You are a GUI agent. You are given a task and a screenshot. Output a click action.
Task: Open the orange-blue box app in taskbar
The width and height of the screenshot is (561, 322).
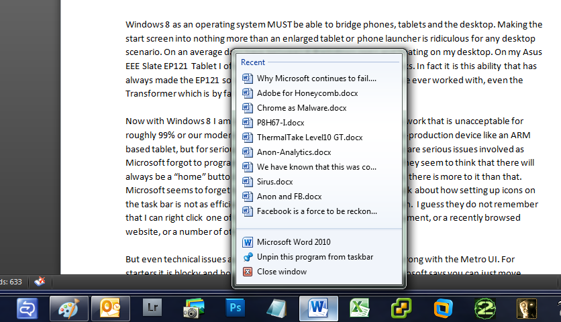(443, 309)
